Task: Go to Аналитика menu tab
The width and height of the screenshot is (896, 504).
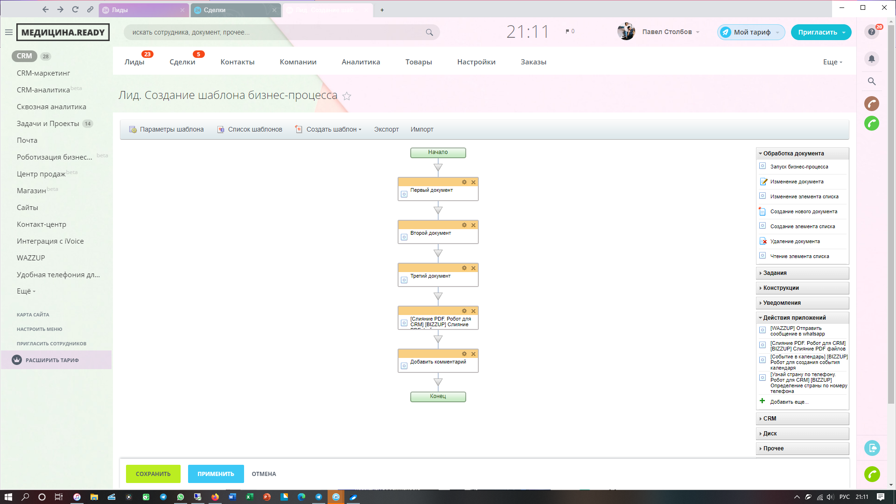Action: [361, 62]
